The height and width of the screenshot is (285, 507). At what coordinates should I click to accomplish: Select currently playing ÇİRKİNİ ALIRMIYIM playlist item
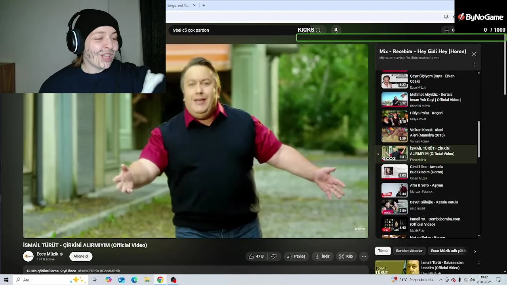[x=427, y=154]
